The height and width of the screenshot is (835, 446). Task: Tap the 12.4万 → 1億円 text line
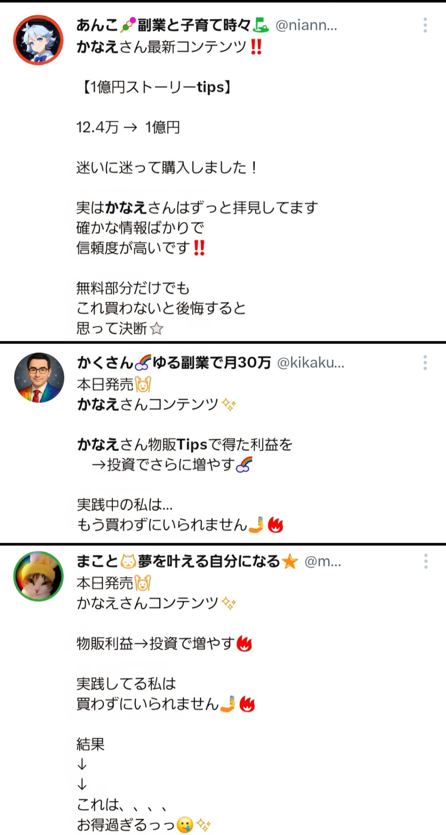[128, 128]
